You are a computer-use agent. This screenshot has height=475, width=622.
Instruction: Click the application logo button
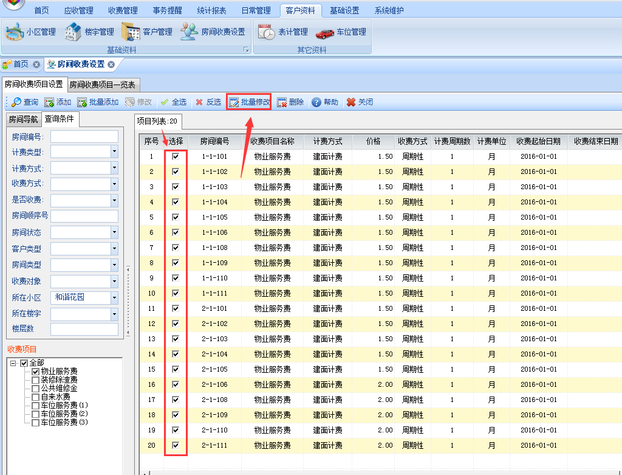point(13,4)
